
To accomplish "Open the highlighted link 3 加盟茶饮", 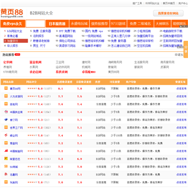I will (16, 41).
